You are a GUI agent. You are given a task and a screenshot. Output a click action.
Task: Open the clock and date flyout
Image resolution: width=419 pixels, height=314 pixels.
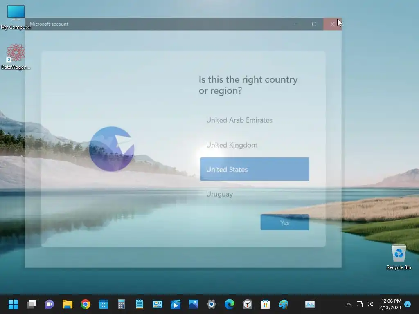tap(390, 304)
